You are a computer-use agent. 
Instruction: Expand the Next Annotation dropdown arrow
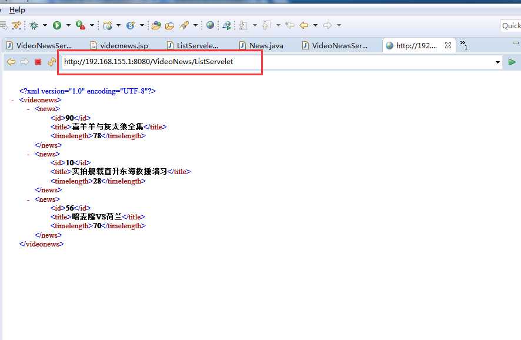click(x=255, y=25)
